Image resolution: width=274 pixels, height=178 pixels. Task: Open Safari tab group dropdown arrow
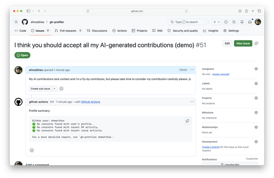pos(33,11)
